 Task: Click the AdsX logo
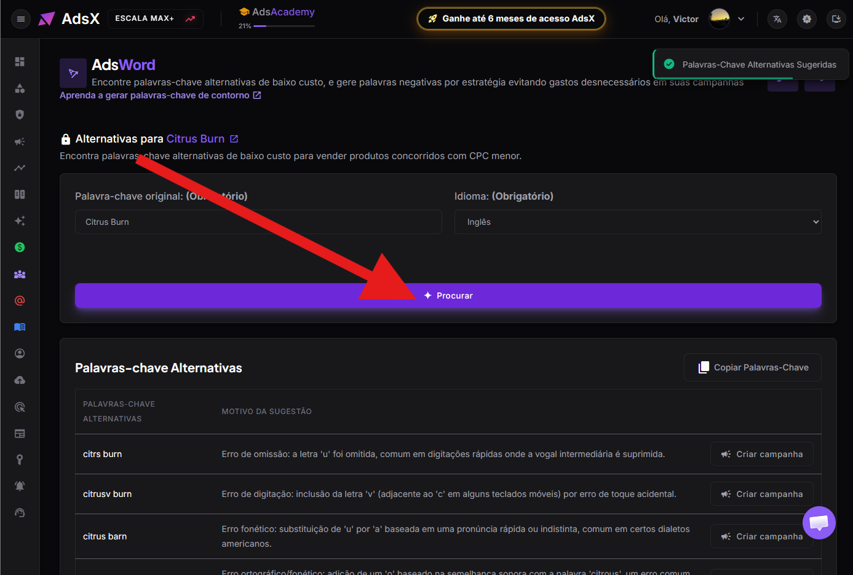(69, 19)
